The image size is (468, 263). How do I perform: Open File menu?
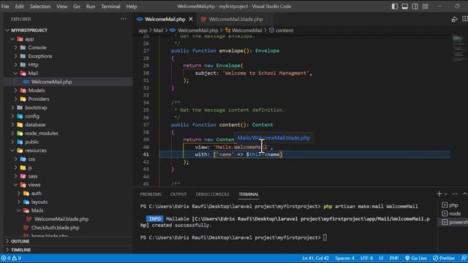pos(5,7)
